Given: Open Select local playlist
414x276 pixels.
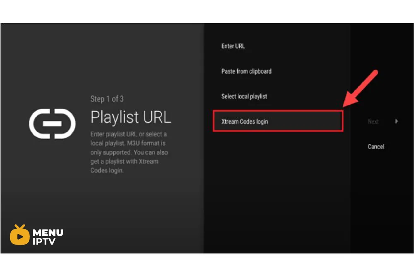Looking at the screenshot, I should 244,97.
